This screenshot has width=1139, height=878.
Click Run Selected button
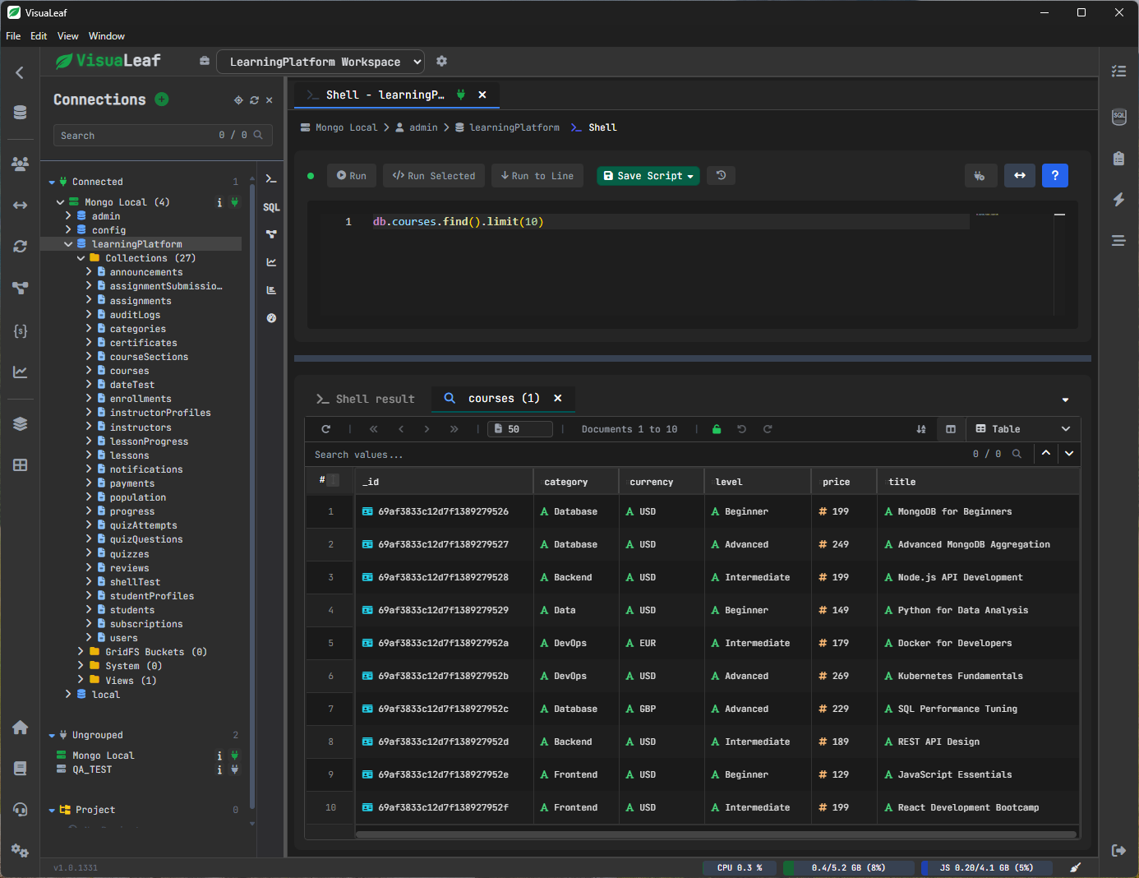(434, 176)
